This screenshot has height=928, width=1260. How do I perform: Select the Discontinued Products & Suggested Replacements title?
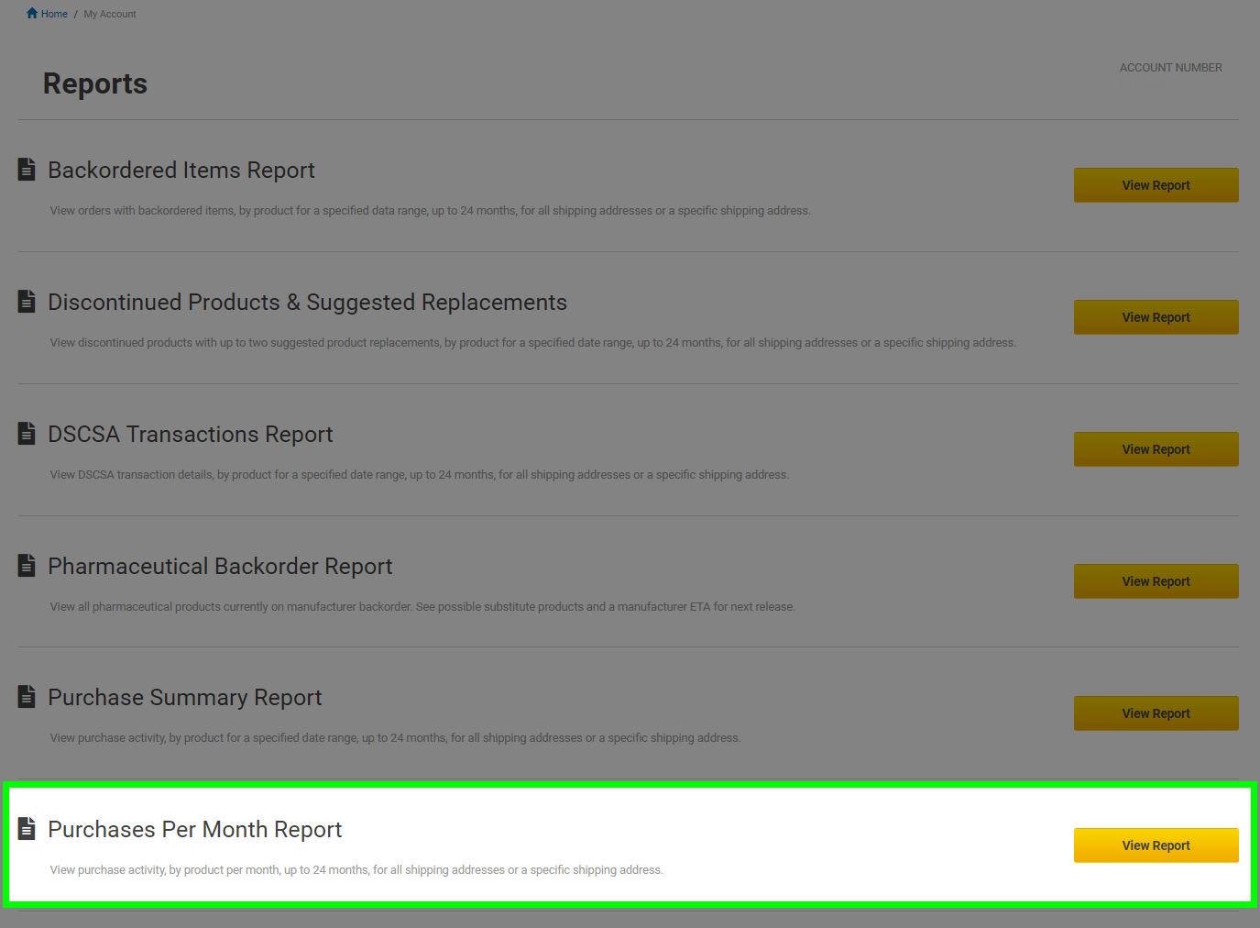tap(308, 303)
